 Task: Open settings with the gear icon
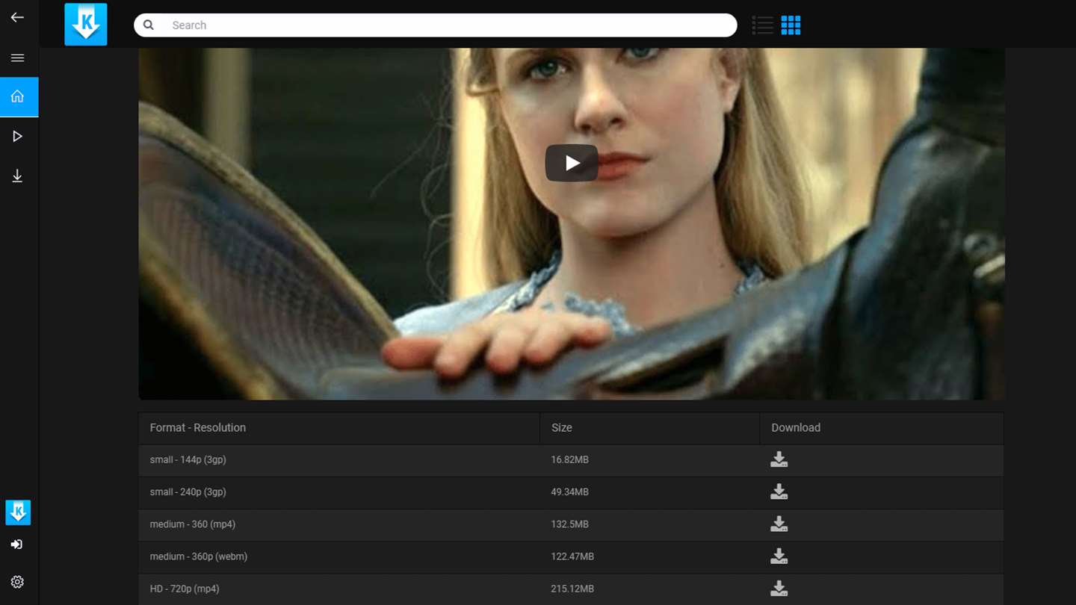(x=17, y=582)
